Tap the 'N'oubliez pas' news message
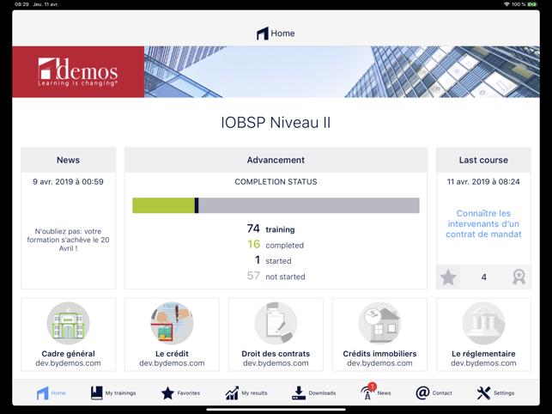This screenshot has height=414, width=552. (69, 240)
